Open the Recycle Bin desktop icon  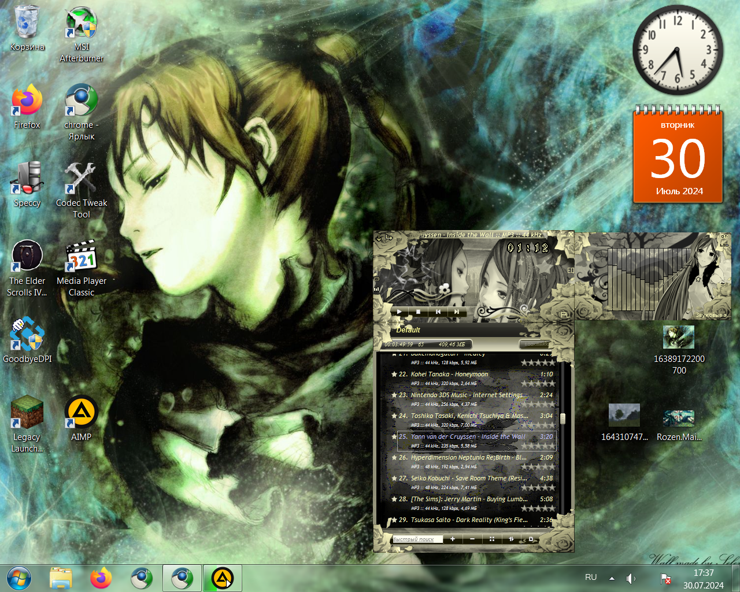(27, 28)
